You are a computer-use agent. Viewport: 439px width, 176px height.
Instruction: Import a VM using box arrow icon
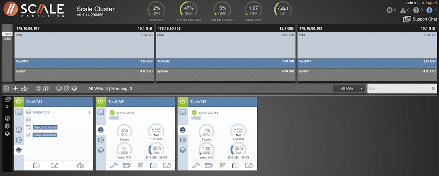pyautogui.click(x=25, y=88)
